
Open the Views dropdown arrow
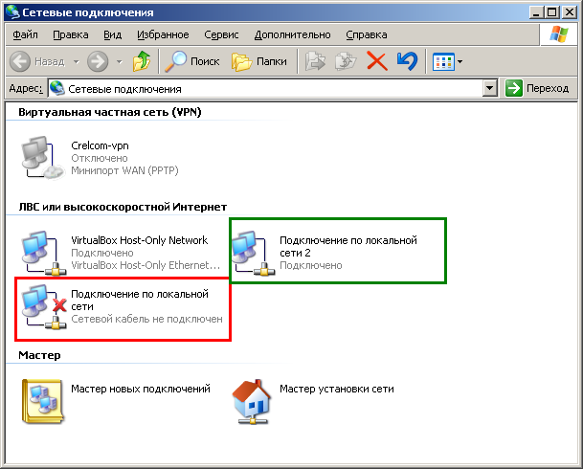tap(460, 61)
